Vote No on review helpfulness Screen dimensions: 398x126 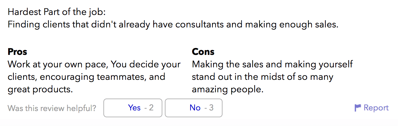(194, 108)
